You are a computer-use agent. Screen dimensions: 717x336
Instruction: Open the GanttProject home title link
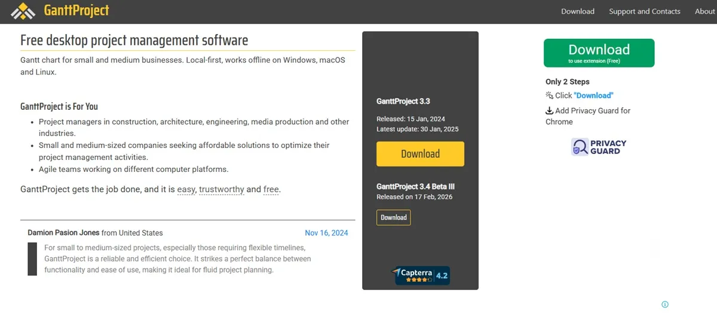pos(76,11)
